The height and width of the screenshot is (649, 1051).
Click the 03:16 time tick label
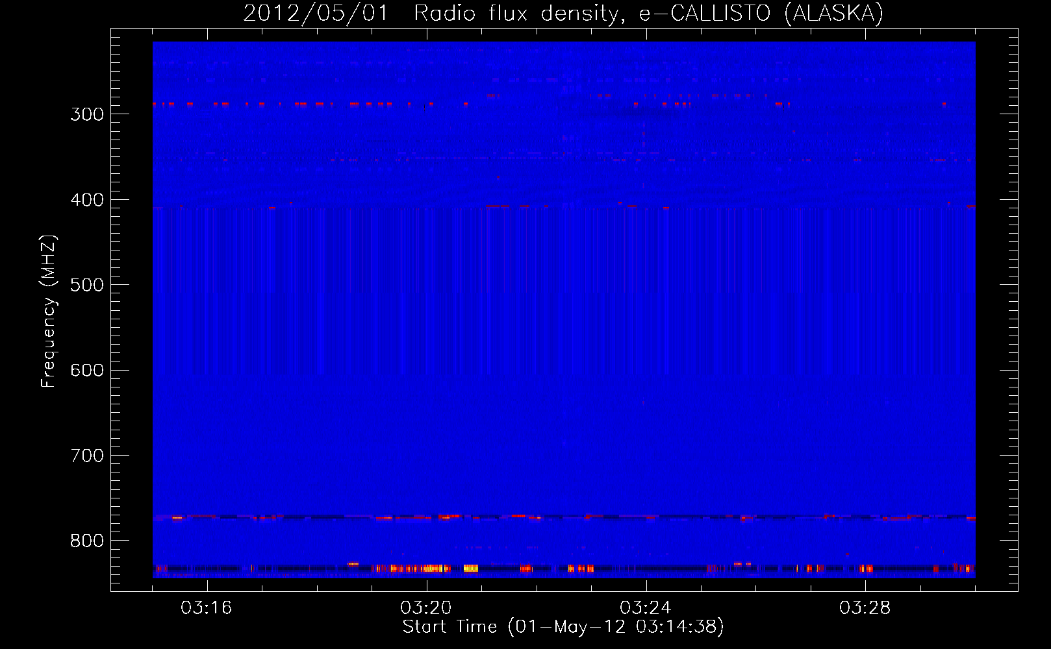tap(207, 608)
